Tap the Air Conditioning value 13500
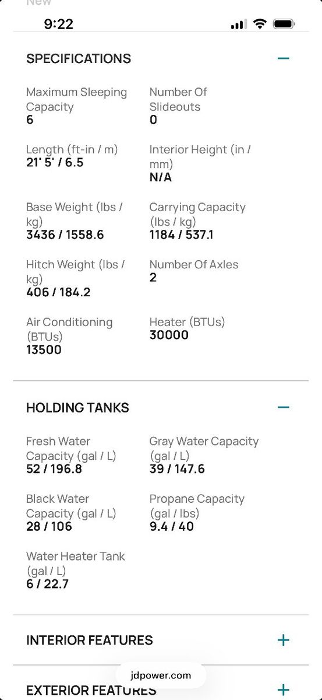The image size is (322, 700). [44, 350]
